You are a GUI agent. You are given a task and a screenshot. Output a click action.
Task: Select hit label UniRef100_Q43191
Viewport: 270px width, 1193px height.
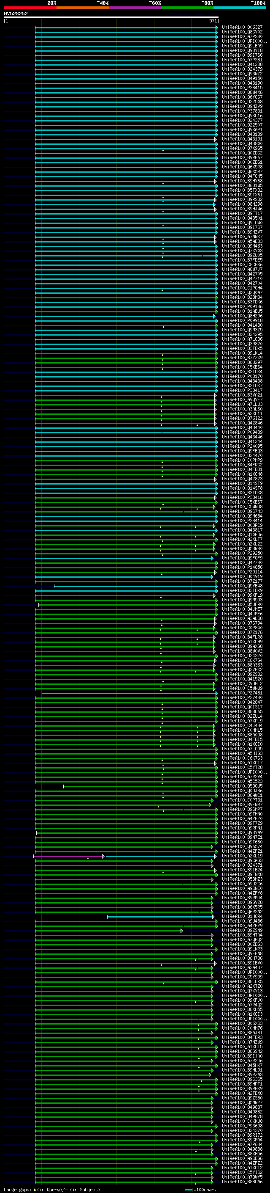(x=242, y=139)
